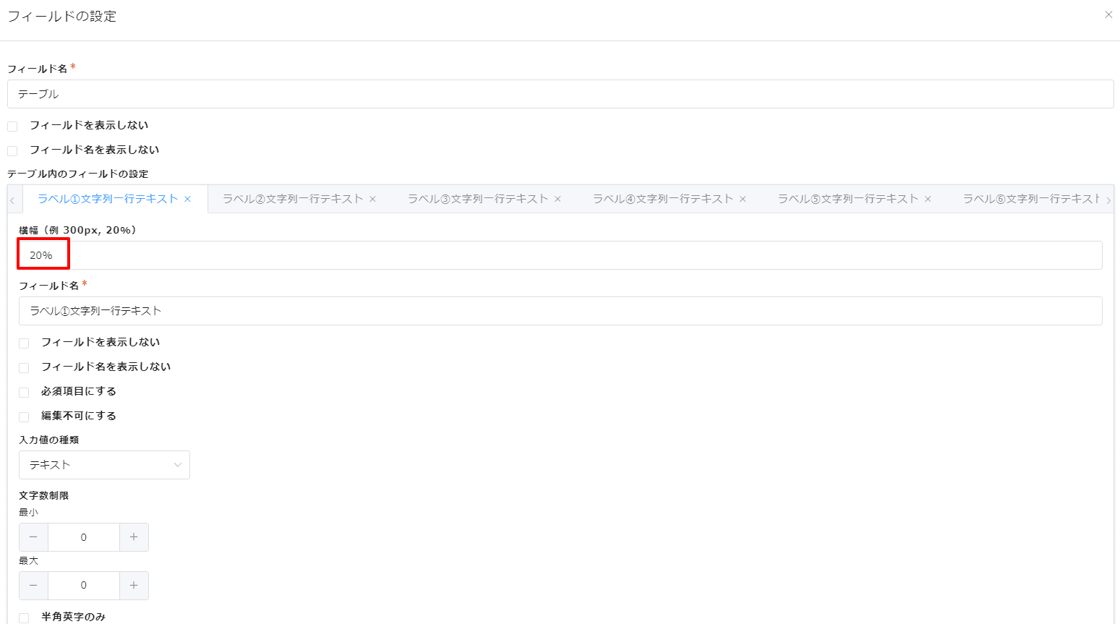This screenshot has width=1120, height=624.
Task: Decrease the minimum character count
Action: tap(33, 537)
